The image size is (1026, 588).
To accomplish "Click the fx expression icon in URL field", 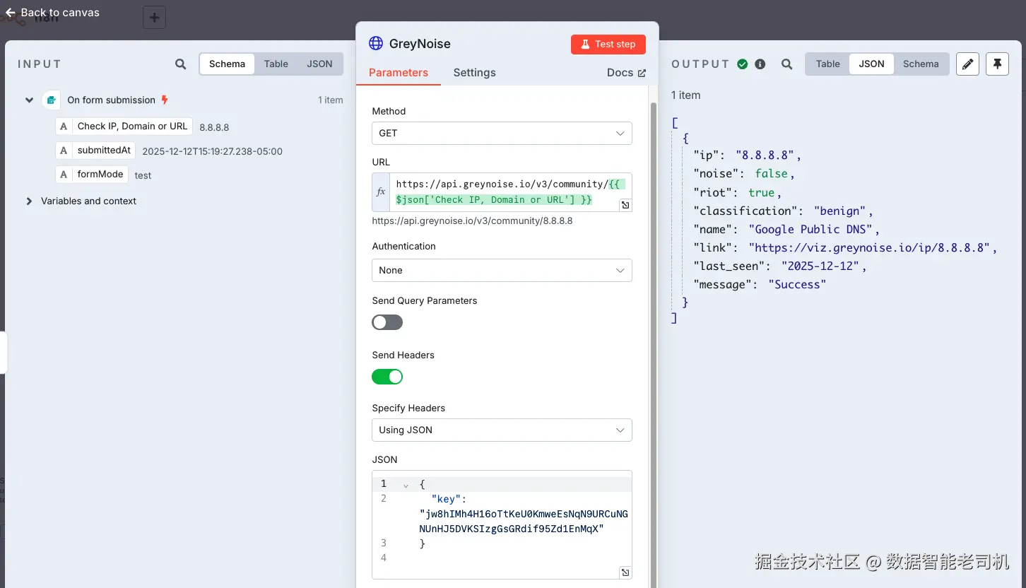I will (x=381, y=192).
